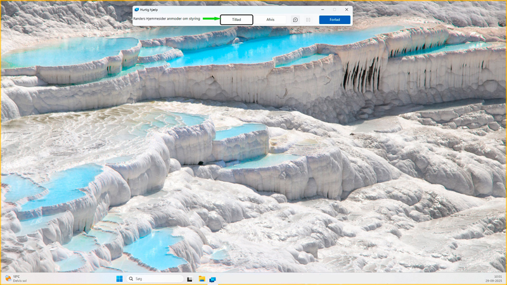Minimize the Hurtig hjælp window
This screenshot has height=285, width=507.
click(x=323, y=9)
